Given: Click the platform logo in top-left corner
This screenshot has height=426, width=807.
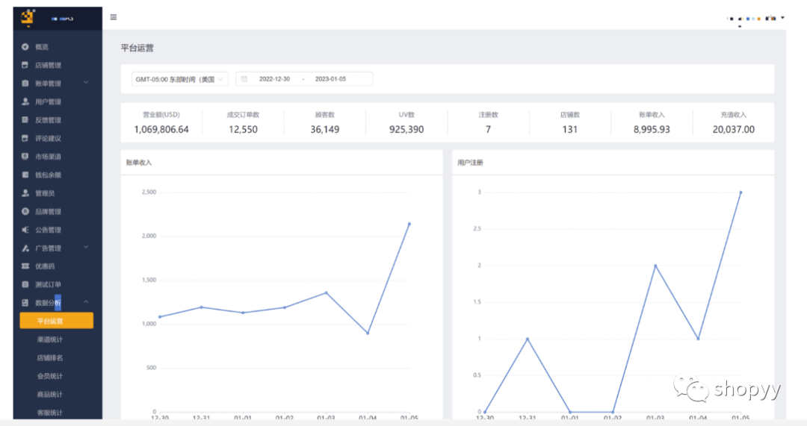Looking at the screenshot, I should click(x=28, y=16).
